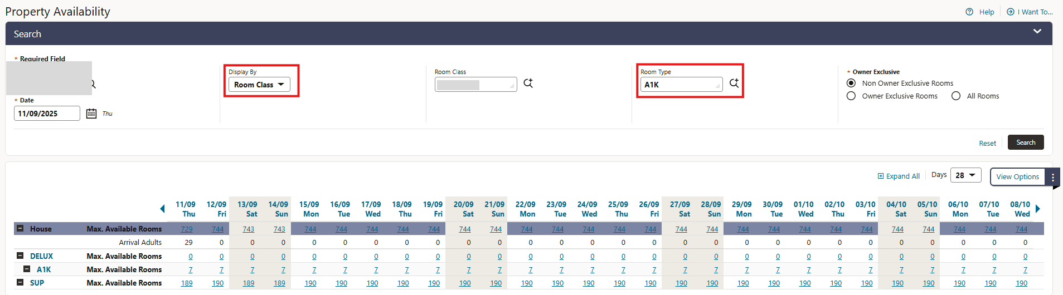
Task: Collapse the SUP room class row
Action: pyautogui.click(x=20, y=282)
